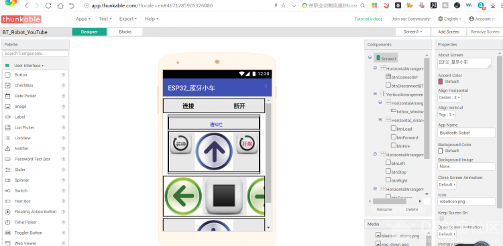Image resolution: width=503 pixels, height=246 pixels.
Task: Click the Rename component button
Action: [384, 209]
